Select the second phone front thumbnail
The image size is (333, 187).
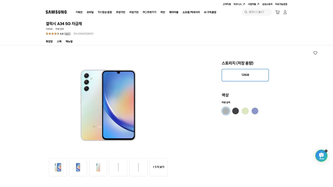(x=78, y=167)
